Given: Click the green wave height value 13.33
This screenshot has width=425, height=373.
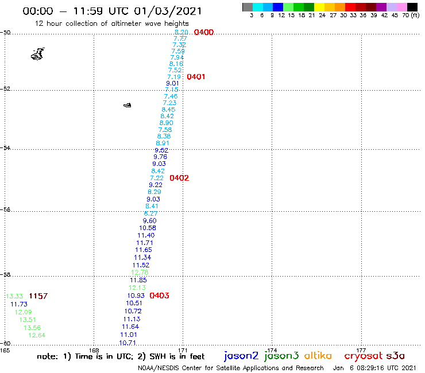Looking at the screenshot, I should (x=14, y=296).
